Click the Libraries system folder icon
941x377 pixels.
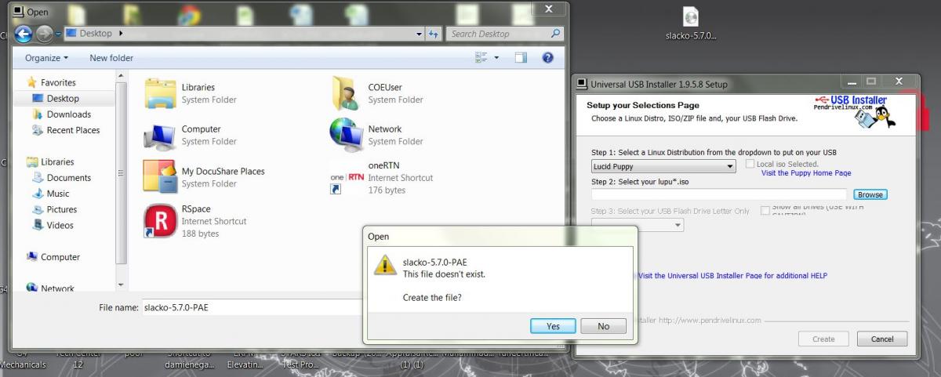(x=160, y=93)
